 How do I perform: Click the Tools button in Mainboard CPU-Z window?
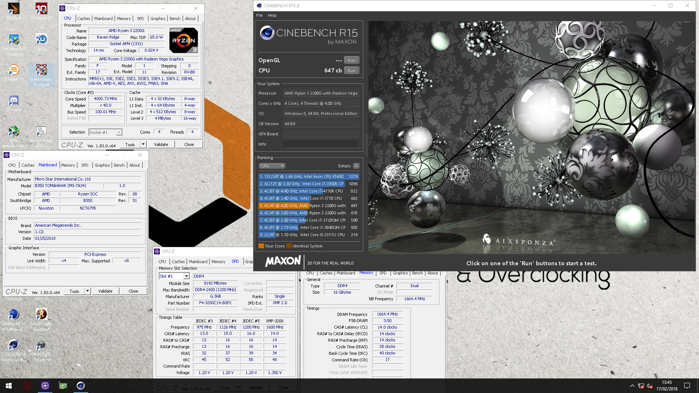click(x=74, y=291)
